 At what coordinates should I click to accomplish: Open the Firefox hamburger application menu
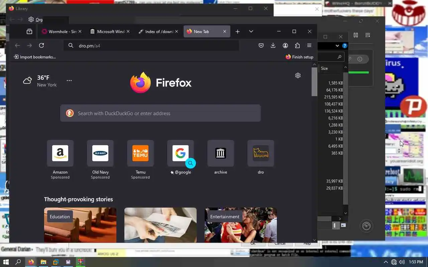point(309,45)
